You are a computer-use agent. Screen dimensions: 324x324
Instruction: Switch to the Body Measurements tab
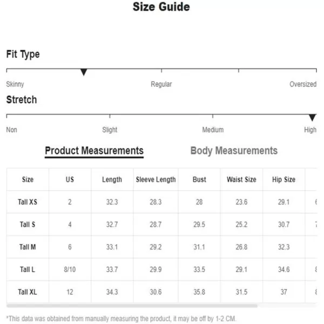click(x=234, y=151)
